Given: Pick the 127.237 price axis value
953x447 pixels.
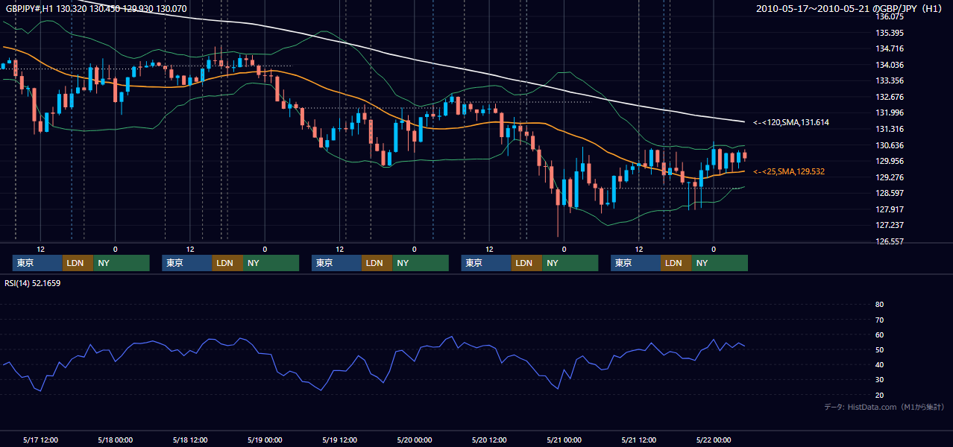Looking at the screenshot, I should pyautogui.click(x=890, y=226).
